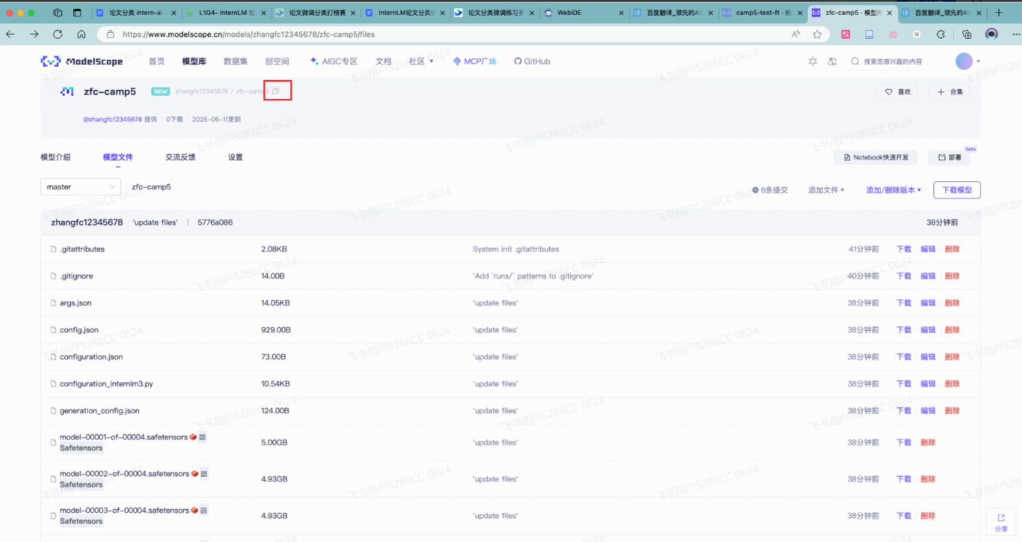1022x542 pixels.
Task: Close the WebIDE browser tab
Action: pos(621,12)
